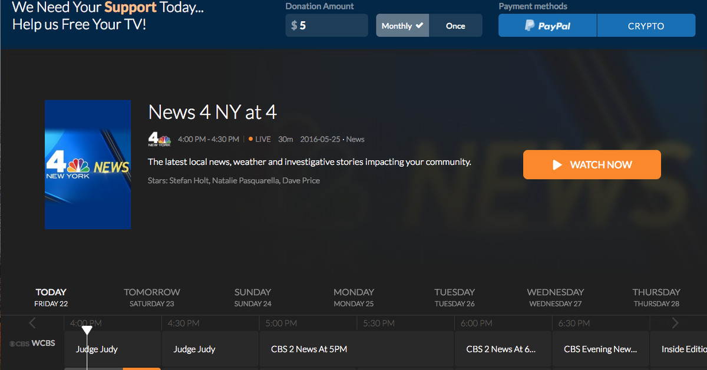Open the Inside Edition program listing
707x370 pixels.
click(680, 349)
